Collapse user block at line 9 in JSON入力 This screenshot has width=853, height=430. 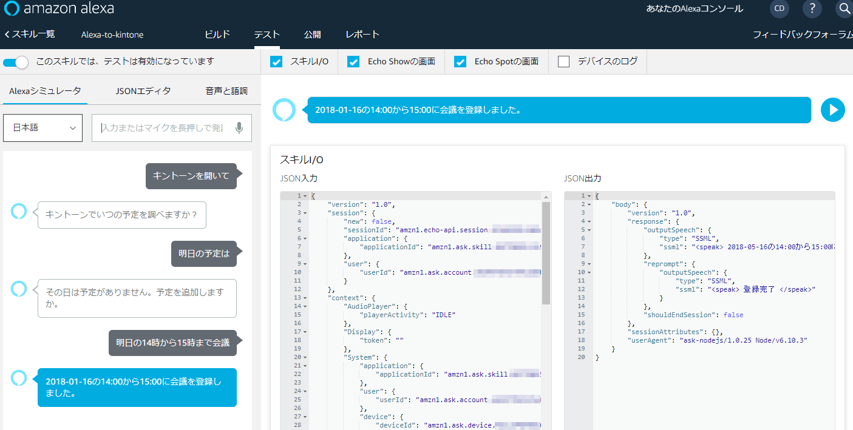(305, 264)
